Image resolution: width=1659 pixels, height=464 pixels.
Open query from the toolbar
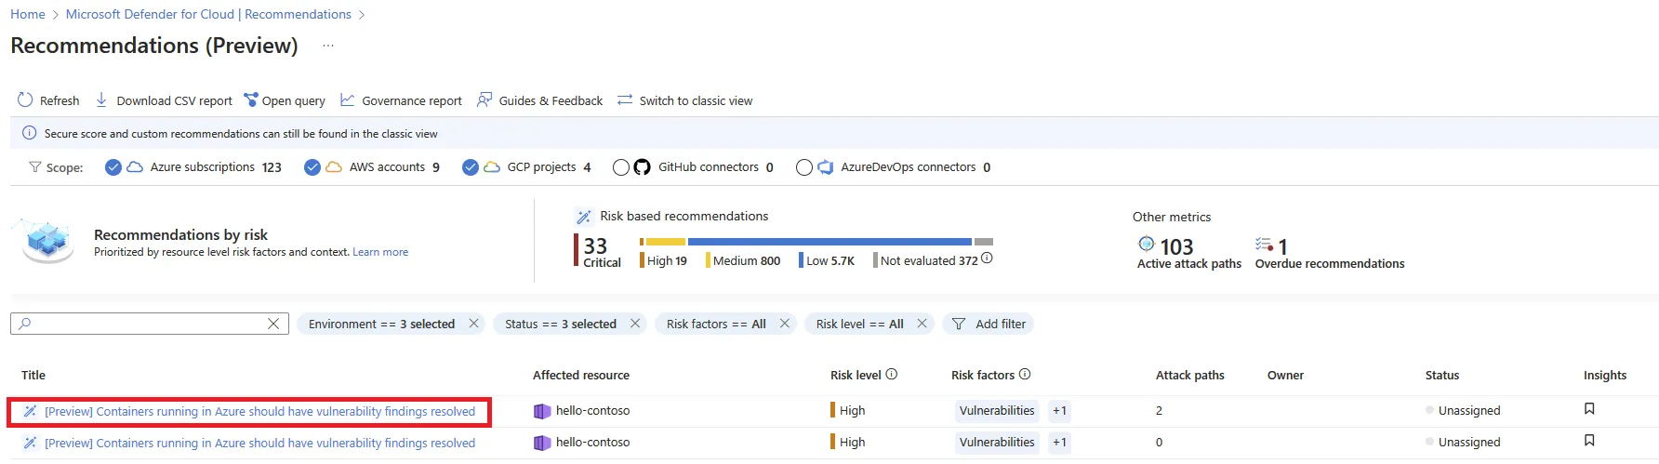click(x=285, y=100)
